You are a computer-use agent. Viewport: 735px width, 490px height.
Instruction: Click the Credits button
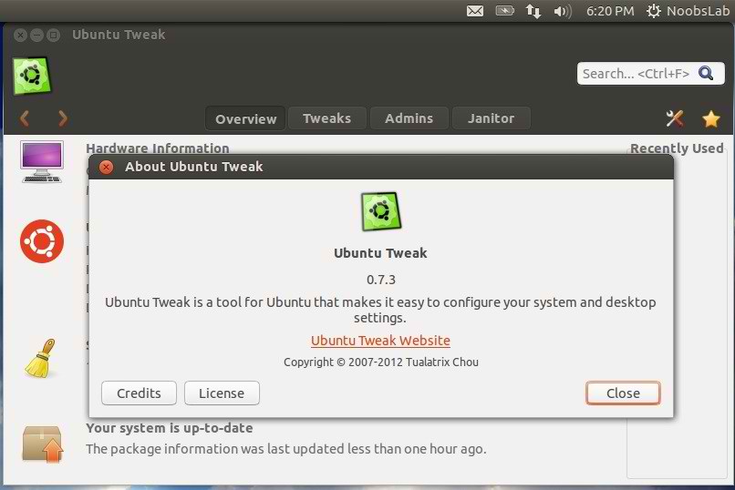139,393
